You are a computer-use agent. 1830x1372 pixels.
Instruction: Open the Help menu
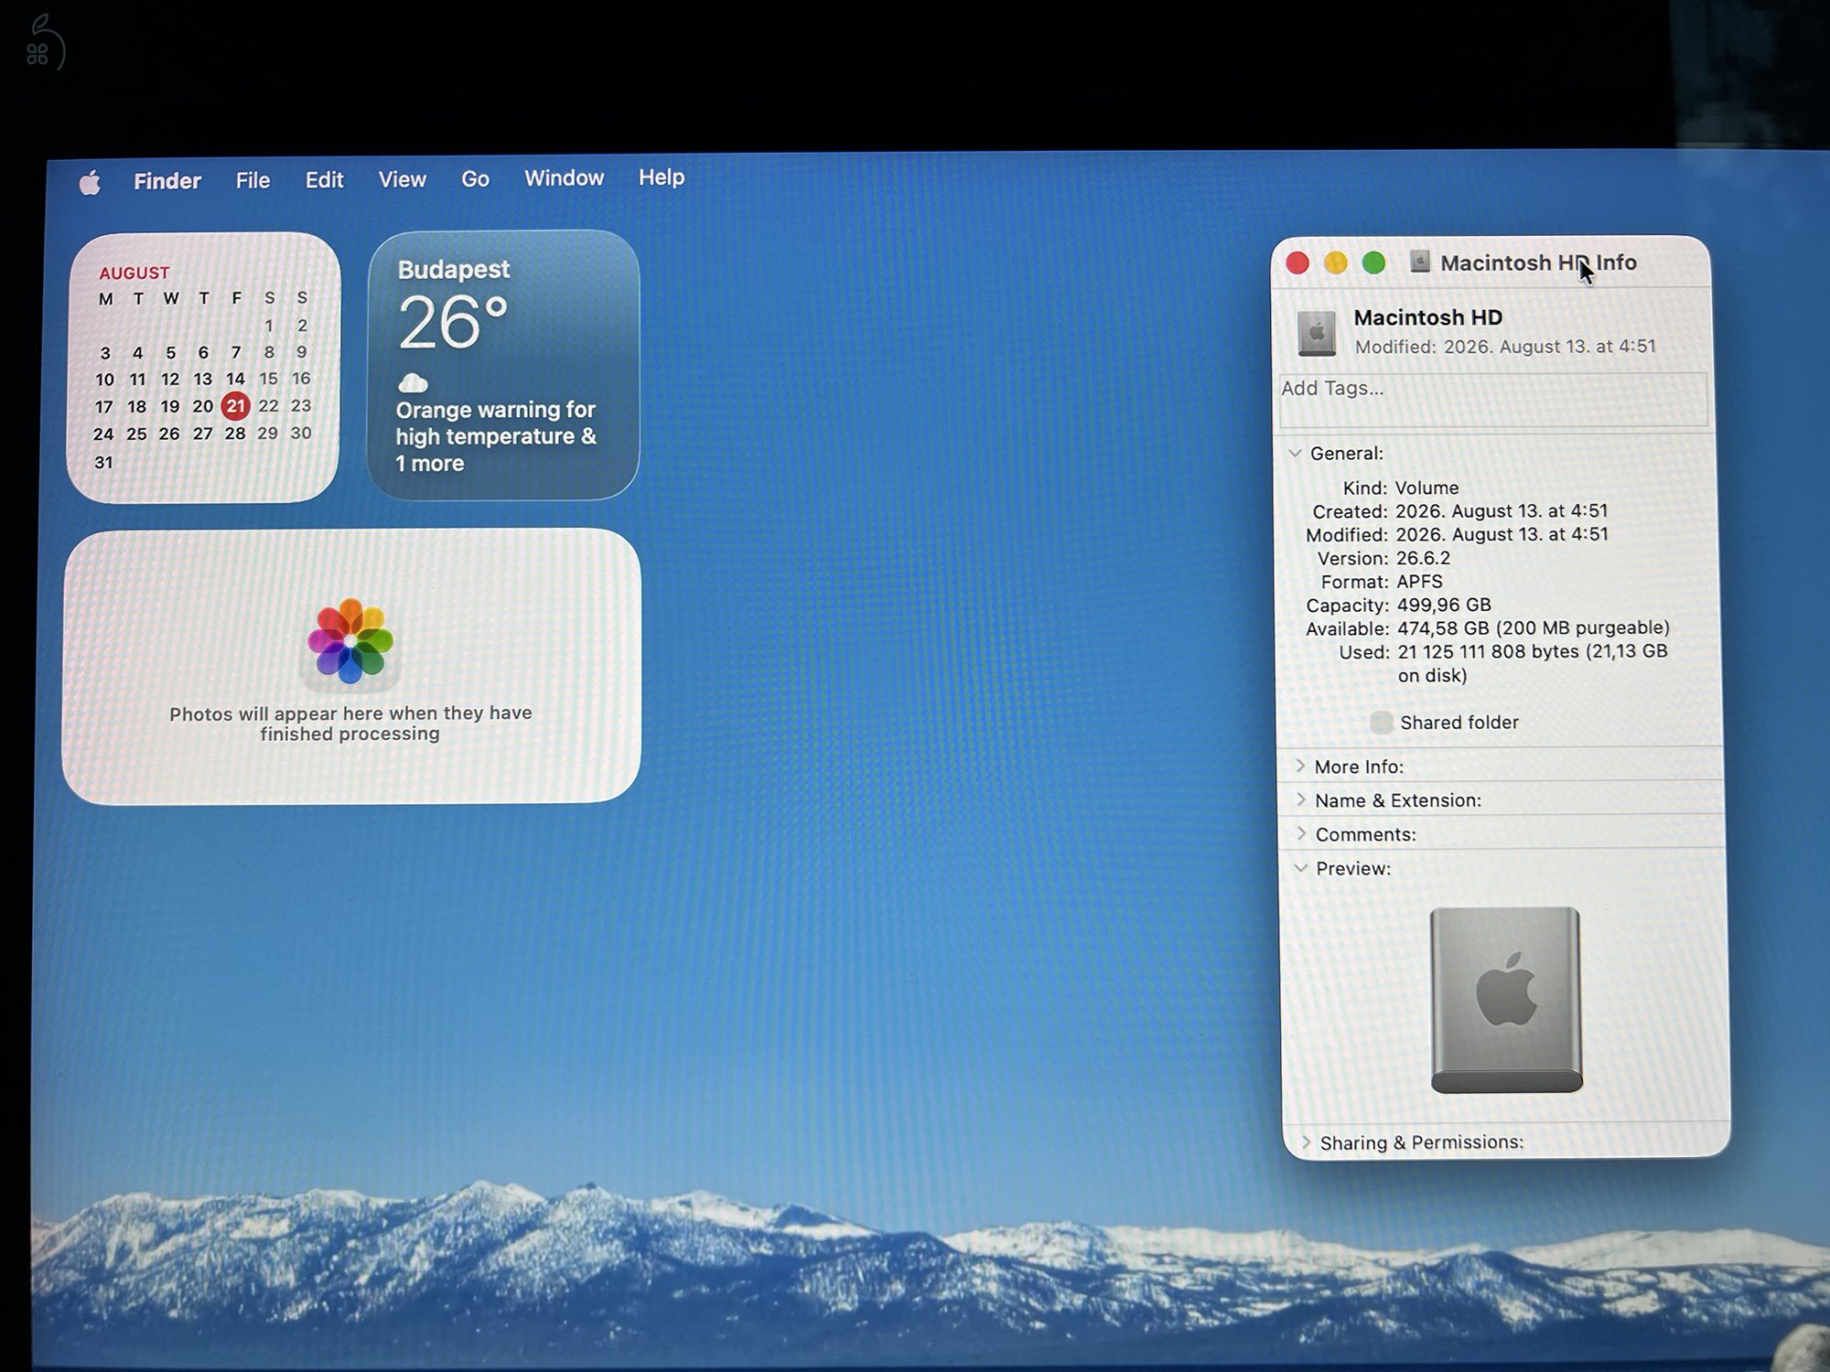point(662,177)
